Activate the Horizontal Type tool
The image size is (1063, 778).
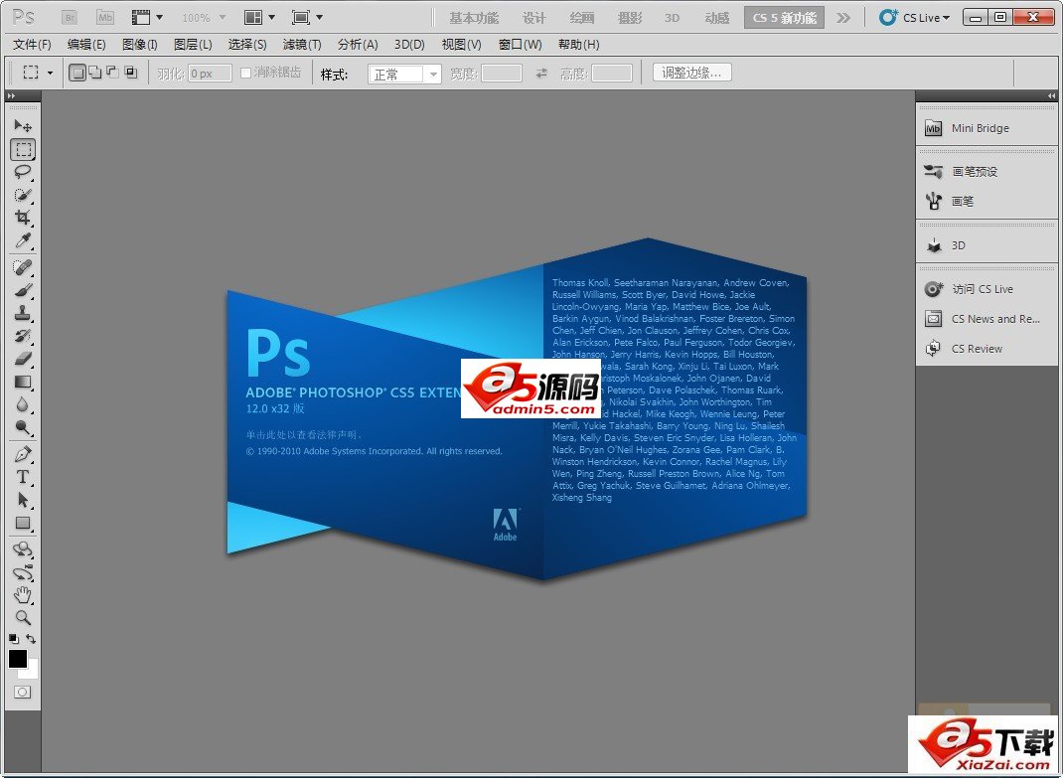click(23, 477)
